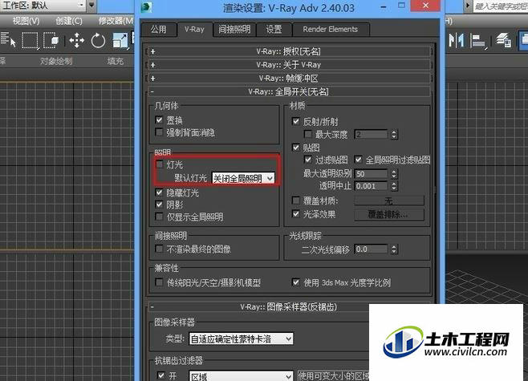This screenshot has height=381, width=528.
Task: Toggle the 隐藏灯光 checkbox
Action: [x=159, y=193]
